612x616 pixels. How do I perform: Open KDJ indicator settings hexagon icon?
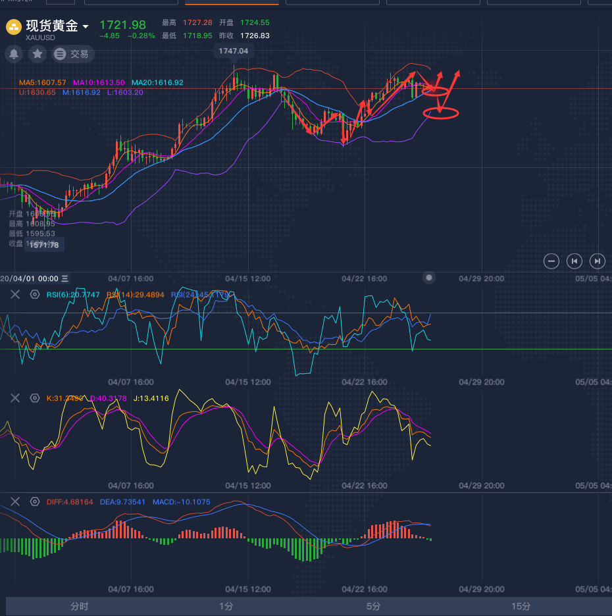pos(35,398)
